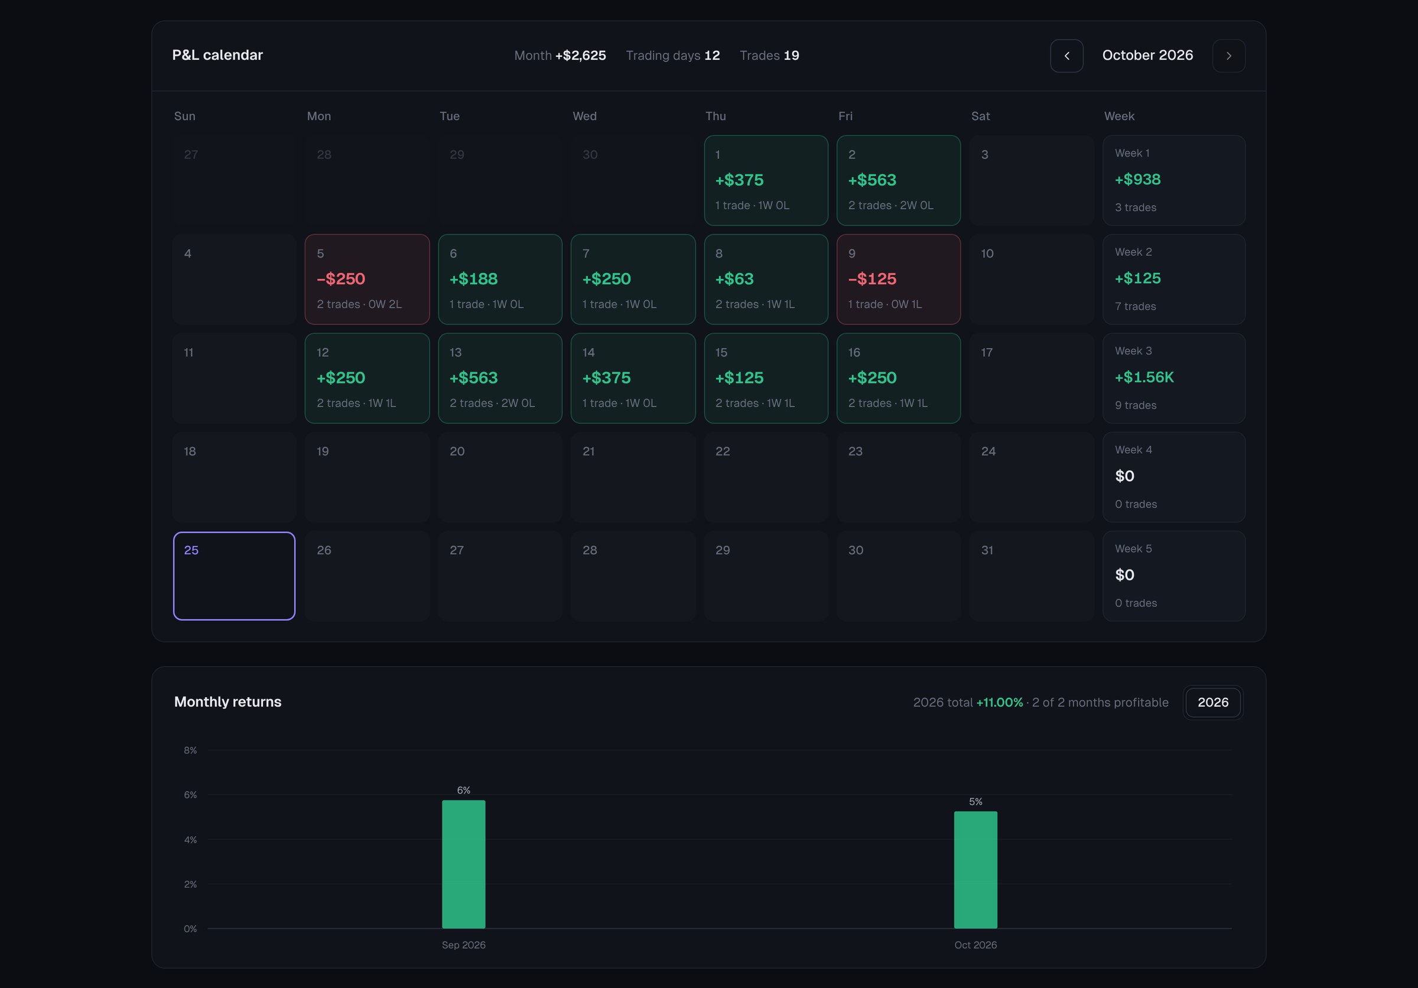Image resolution: width=1418 pixels, height=988 pixels.
Task: Select October 6 day showing +$188
Action: pyautogui.click(x=500, y=279)
